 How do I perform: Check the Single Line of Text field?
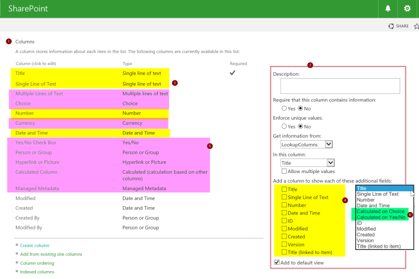pyautogui.click(x=284, y=198)
